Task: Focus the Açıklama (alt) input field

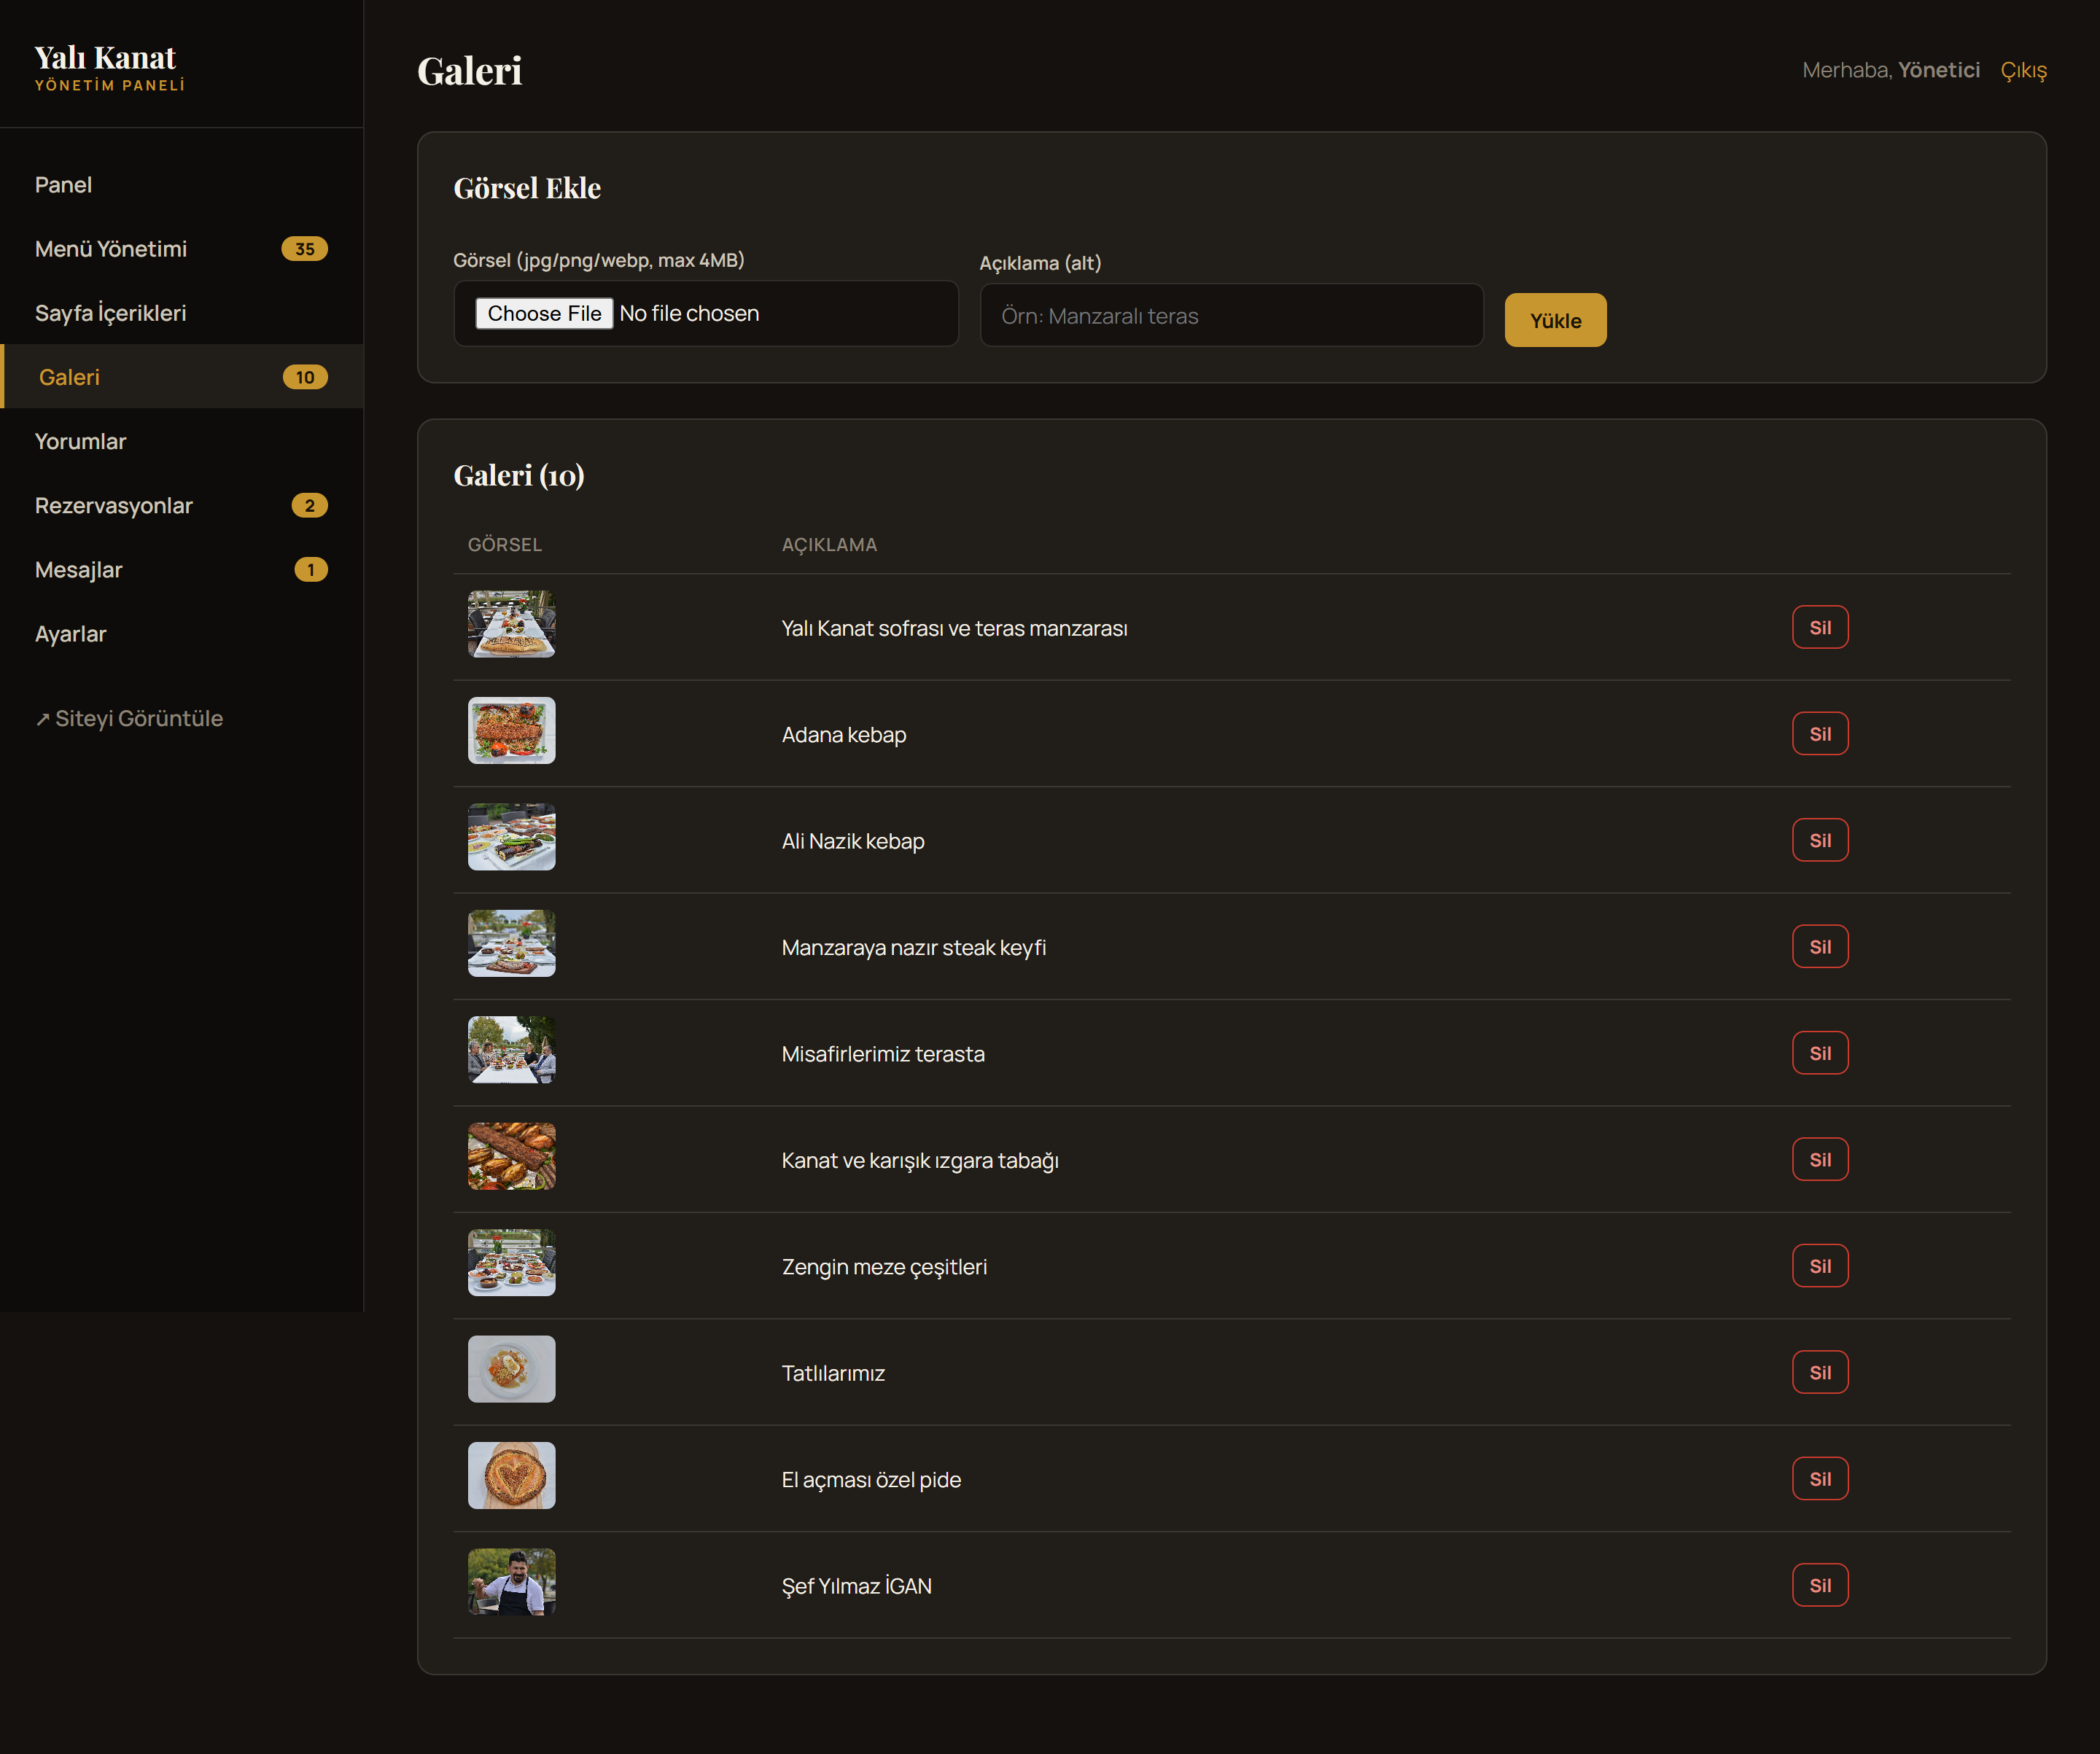Action: pyautogui.click(x=1231, y=316)
